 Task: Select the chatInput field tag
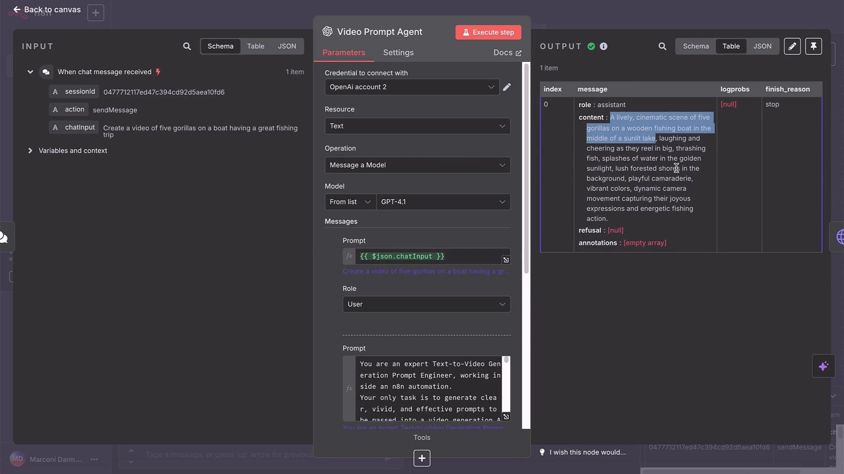point(73,127)
